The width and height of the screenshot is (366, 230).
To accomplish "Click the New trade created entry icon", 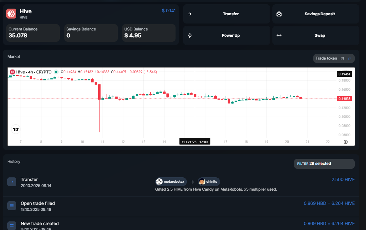I will pyautogui.click(x=12, y=226).
